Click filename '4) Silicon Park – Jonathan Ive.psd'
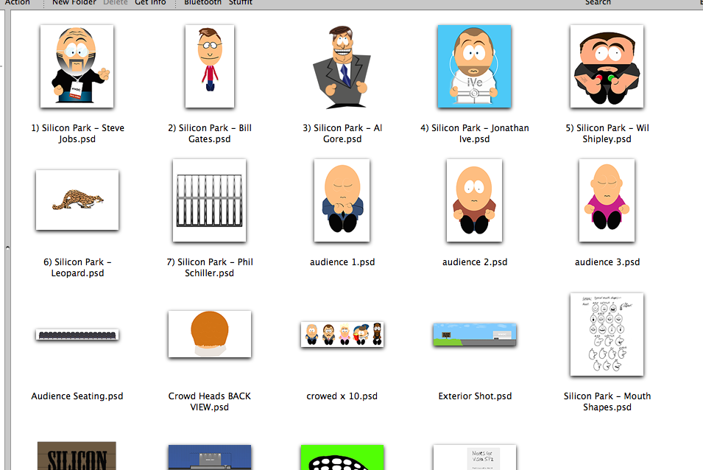 (475, 133)
